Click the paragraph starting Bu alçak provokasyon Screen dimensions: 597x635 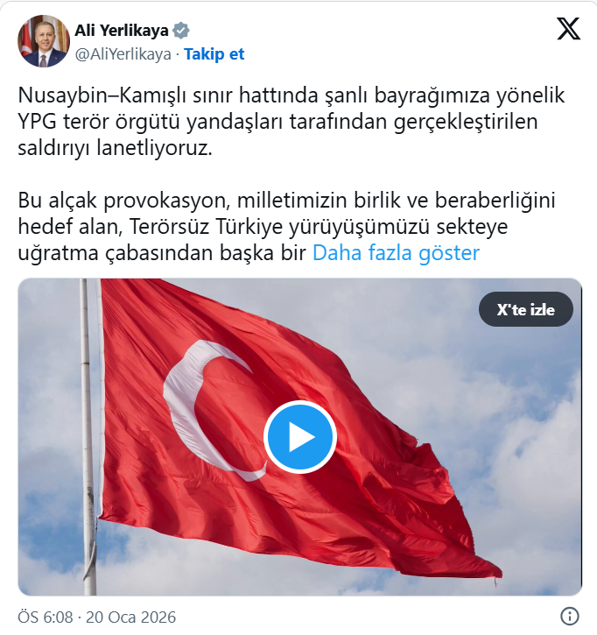286,226
